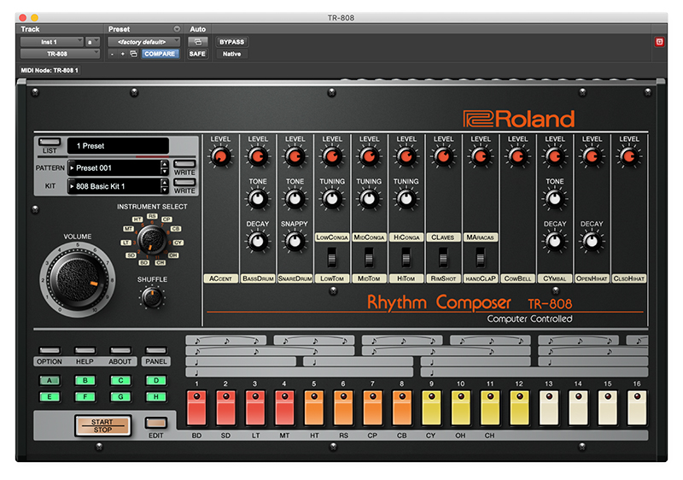The image size is (683, 480).
Task: Click the Low Tom tuning knob
Action: (x=332, y=199)
